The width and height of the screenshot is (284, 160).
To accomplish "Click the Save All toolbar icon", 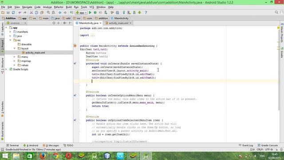I will (8, 12).
